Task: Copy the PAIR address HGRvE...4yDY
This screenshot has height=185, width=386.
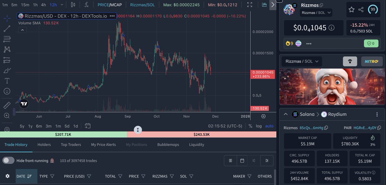Action: tap(379, 128)
